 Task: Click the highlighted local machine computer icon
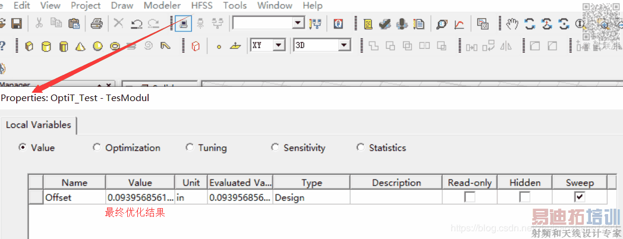point(184,23)
